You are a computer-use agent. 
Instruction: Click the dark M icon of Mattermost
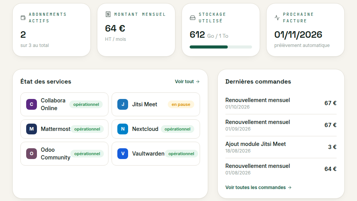pos(32,129)
